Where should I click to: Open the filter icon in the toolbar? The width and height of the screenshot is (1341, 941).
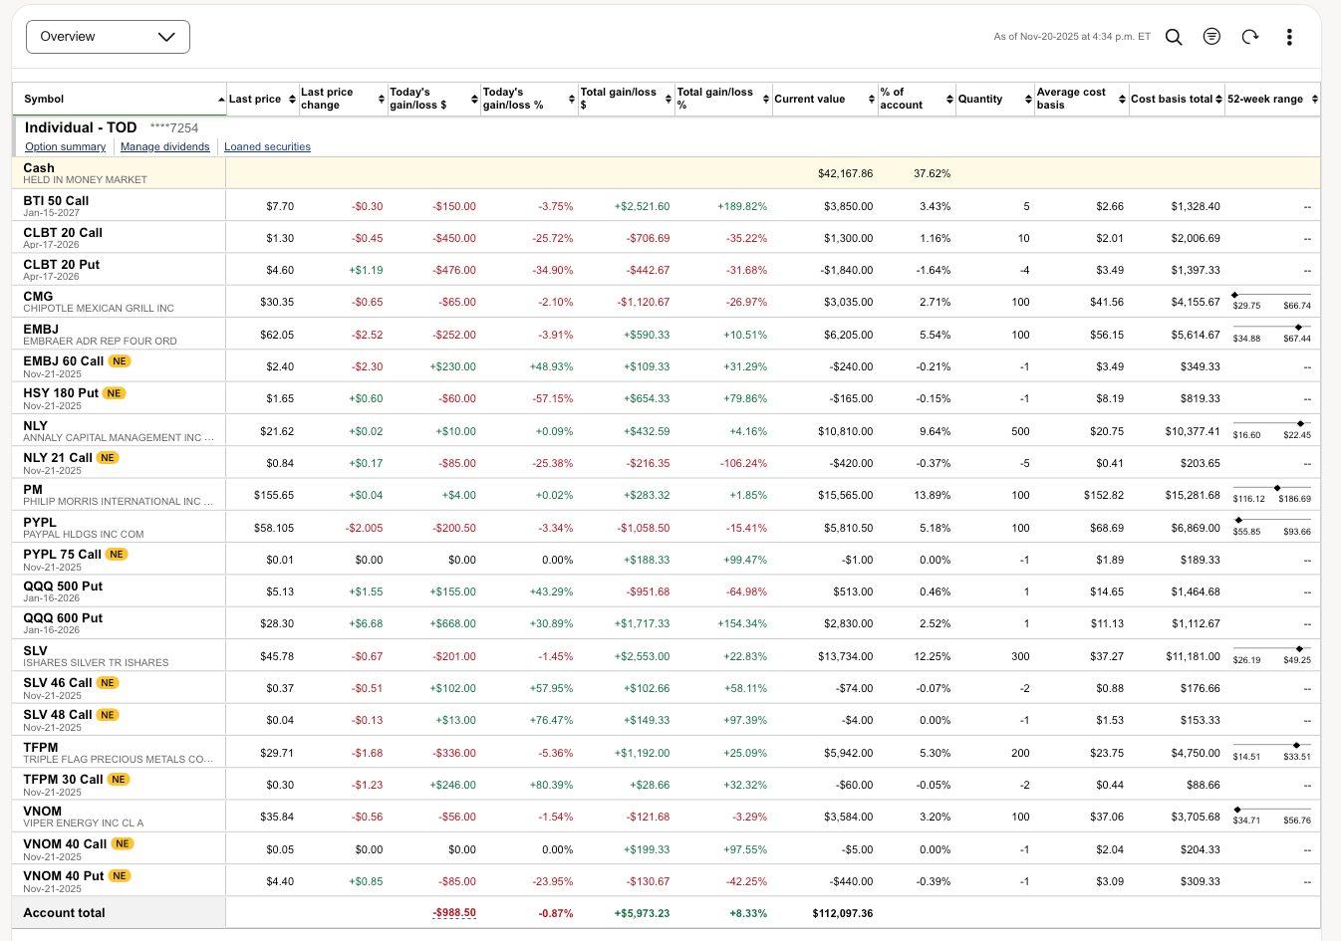coord(1211,37)
